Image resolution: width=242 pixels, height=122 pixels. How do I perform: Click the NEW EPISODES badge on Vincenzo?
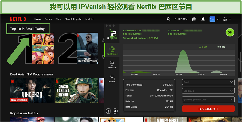pyautogui.click(x=19, y=100)
